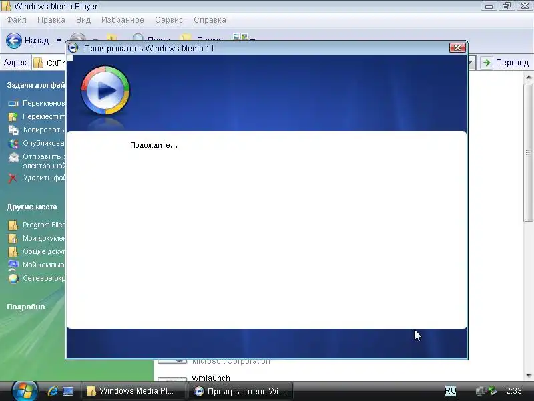Close the Проигрыватель Windows Media 11 dialog
This screenshot has height=401, width=534.
(x=457, y=47)
